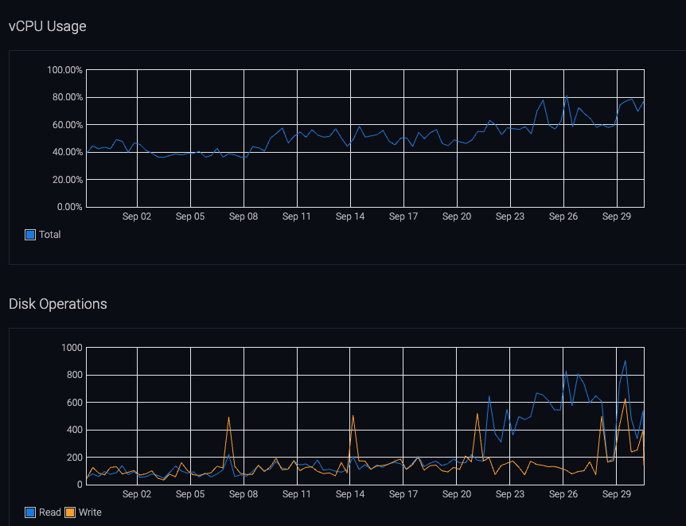Click the vCPU Usage heading
The height and width of the screenshot is (526, 686).
point(47,26)
